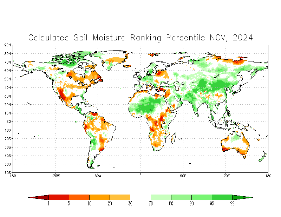Click the '10N' latitude axis label
The height and width of the screenshot is (217, 281).
(8, 113)
